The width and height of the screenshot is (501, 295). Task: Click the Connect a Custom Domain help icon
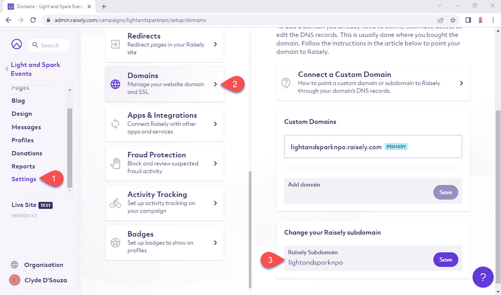tap(286, 83)
